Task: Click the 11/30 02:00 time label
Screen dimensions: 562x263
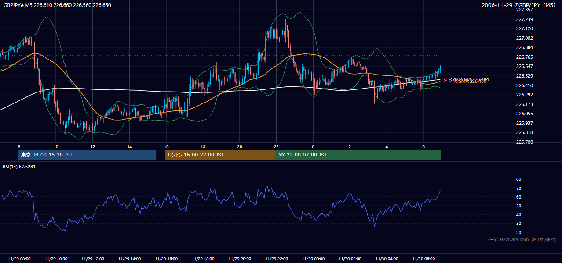Action: [x=350, y=259]
